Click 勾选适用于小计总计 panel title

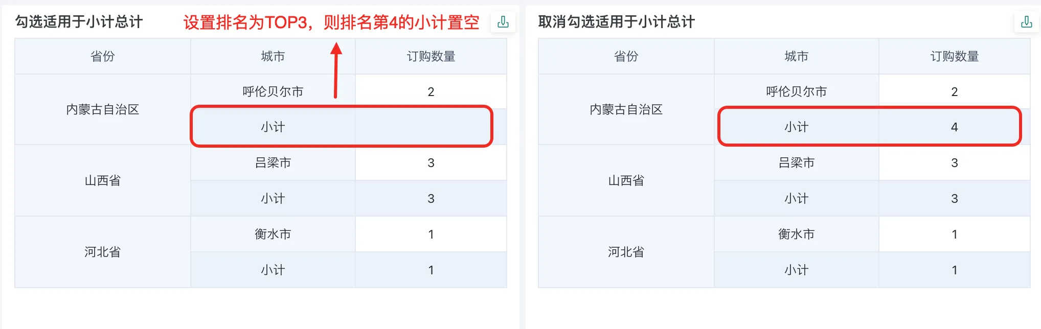coord(79,22)
